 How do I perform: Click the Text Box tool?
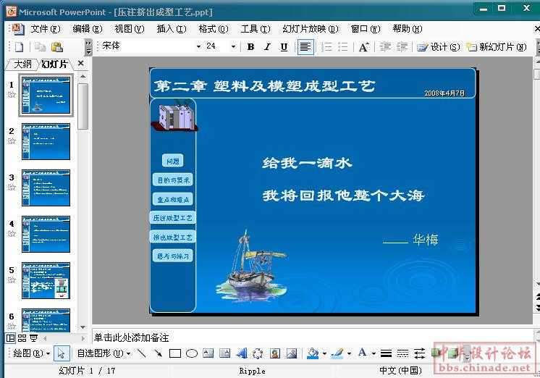[208, 353]
